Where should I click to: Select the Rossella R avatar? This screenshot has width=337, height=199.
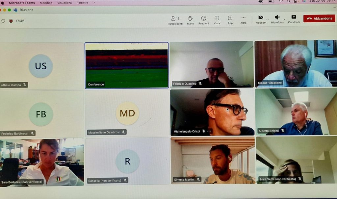tap(127, 161)
